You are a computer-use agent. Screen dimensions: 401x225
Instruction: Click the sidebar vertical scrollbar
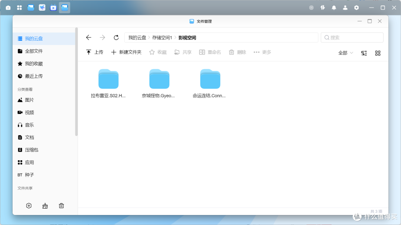tap(76, 82)
